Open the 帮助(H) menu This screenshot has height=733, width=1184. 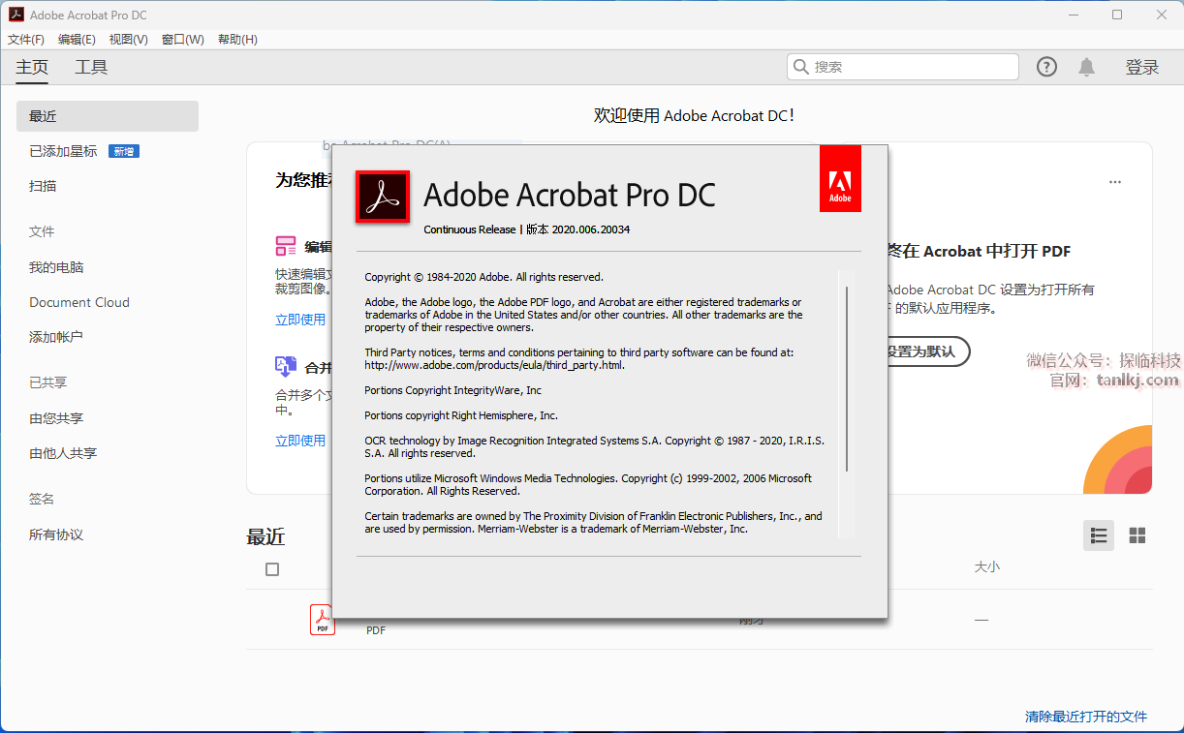[237, 40]
